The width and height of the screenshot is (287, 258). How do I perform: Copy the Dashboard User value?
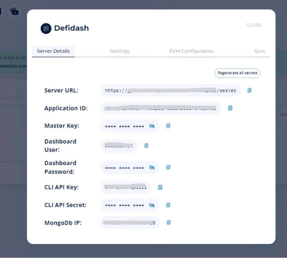pyautogui.click(x=146, y=146)
